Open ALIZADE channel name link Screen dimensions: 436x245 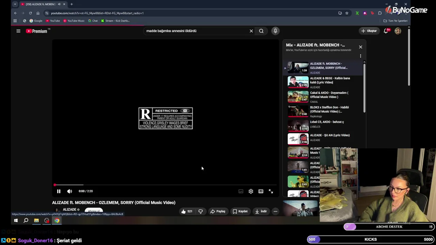(69, 210)
